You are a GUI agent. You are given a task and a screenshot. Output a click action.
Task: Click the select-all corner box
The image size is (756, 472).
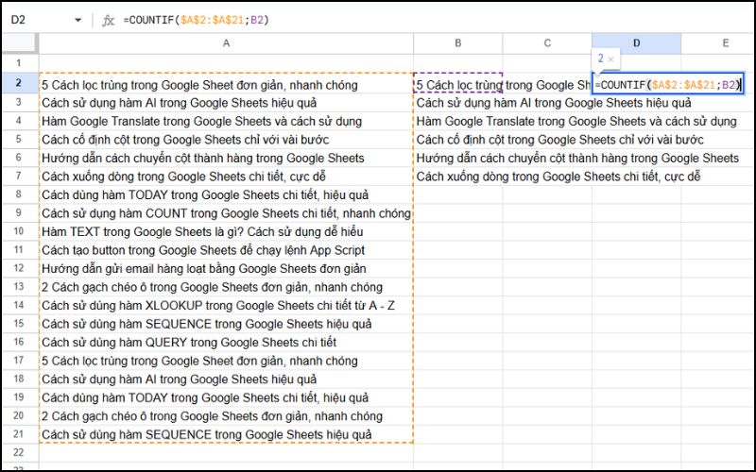19,43
